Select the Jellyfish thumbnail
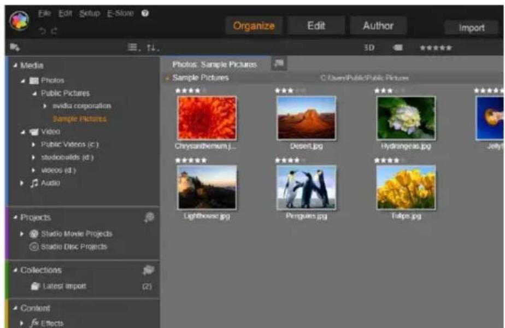Image resolution: width=505 pixels, height=328 pixels. coord(490,118)
